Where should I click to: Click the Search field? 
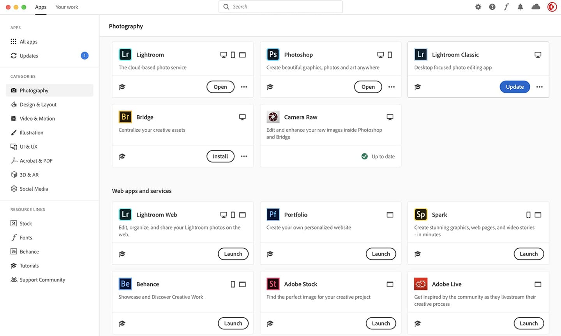pos(280,7)
